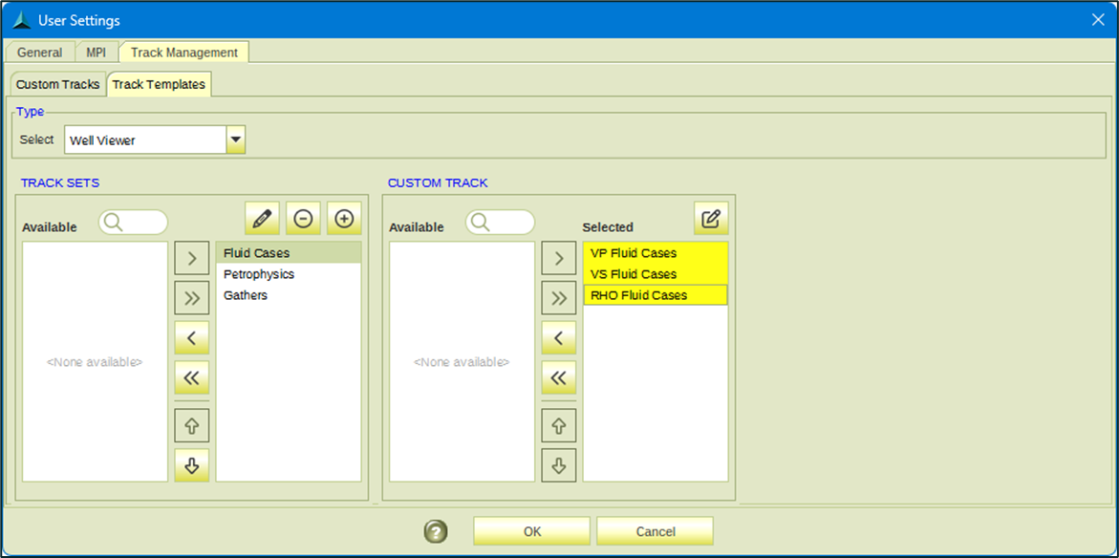Screen dimensions: 1119x558
Task: Click the edit icon above Custom Track Selected list
Action: tap(711, 219)
